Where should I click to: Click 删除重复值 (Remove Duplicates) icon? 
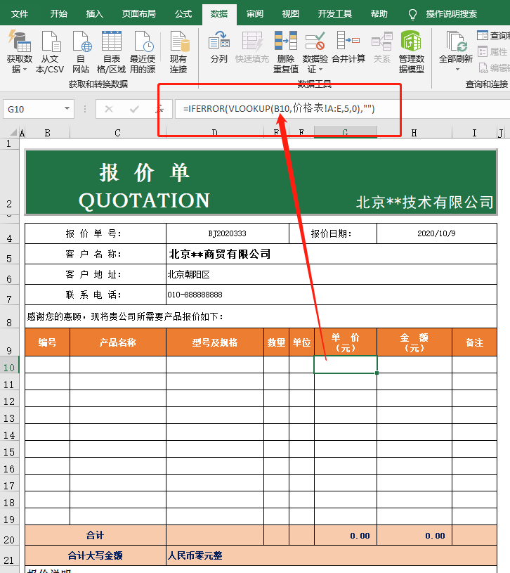286,51
